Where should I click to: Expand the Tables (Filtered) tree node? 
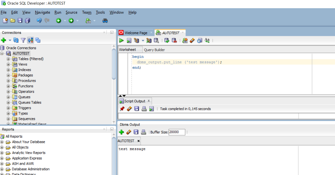point(8,59)
